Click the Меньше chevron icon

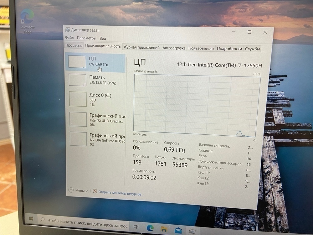point(71,190)
